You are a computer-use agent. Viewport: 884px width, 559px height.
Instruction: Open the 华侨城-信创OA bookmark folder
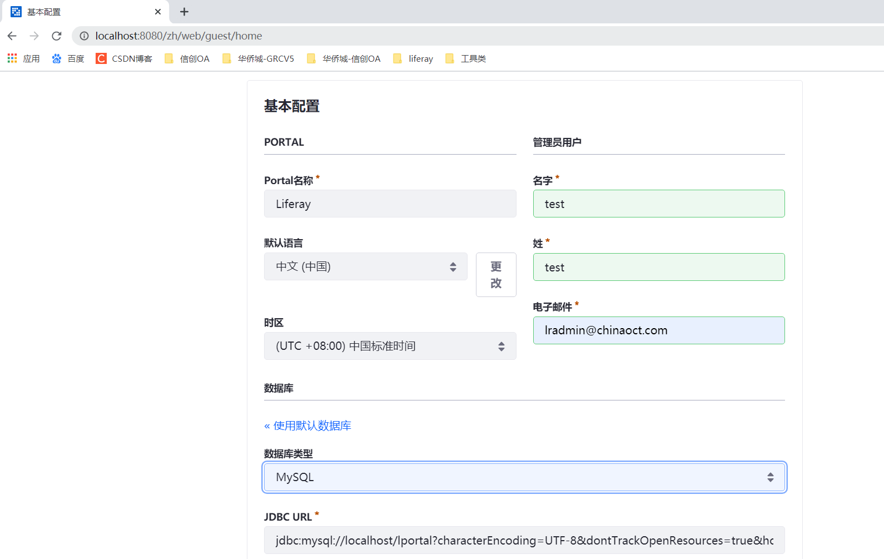[x=344, y=58]
